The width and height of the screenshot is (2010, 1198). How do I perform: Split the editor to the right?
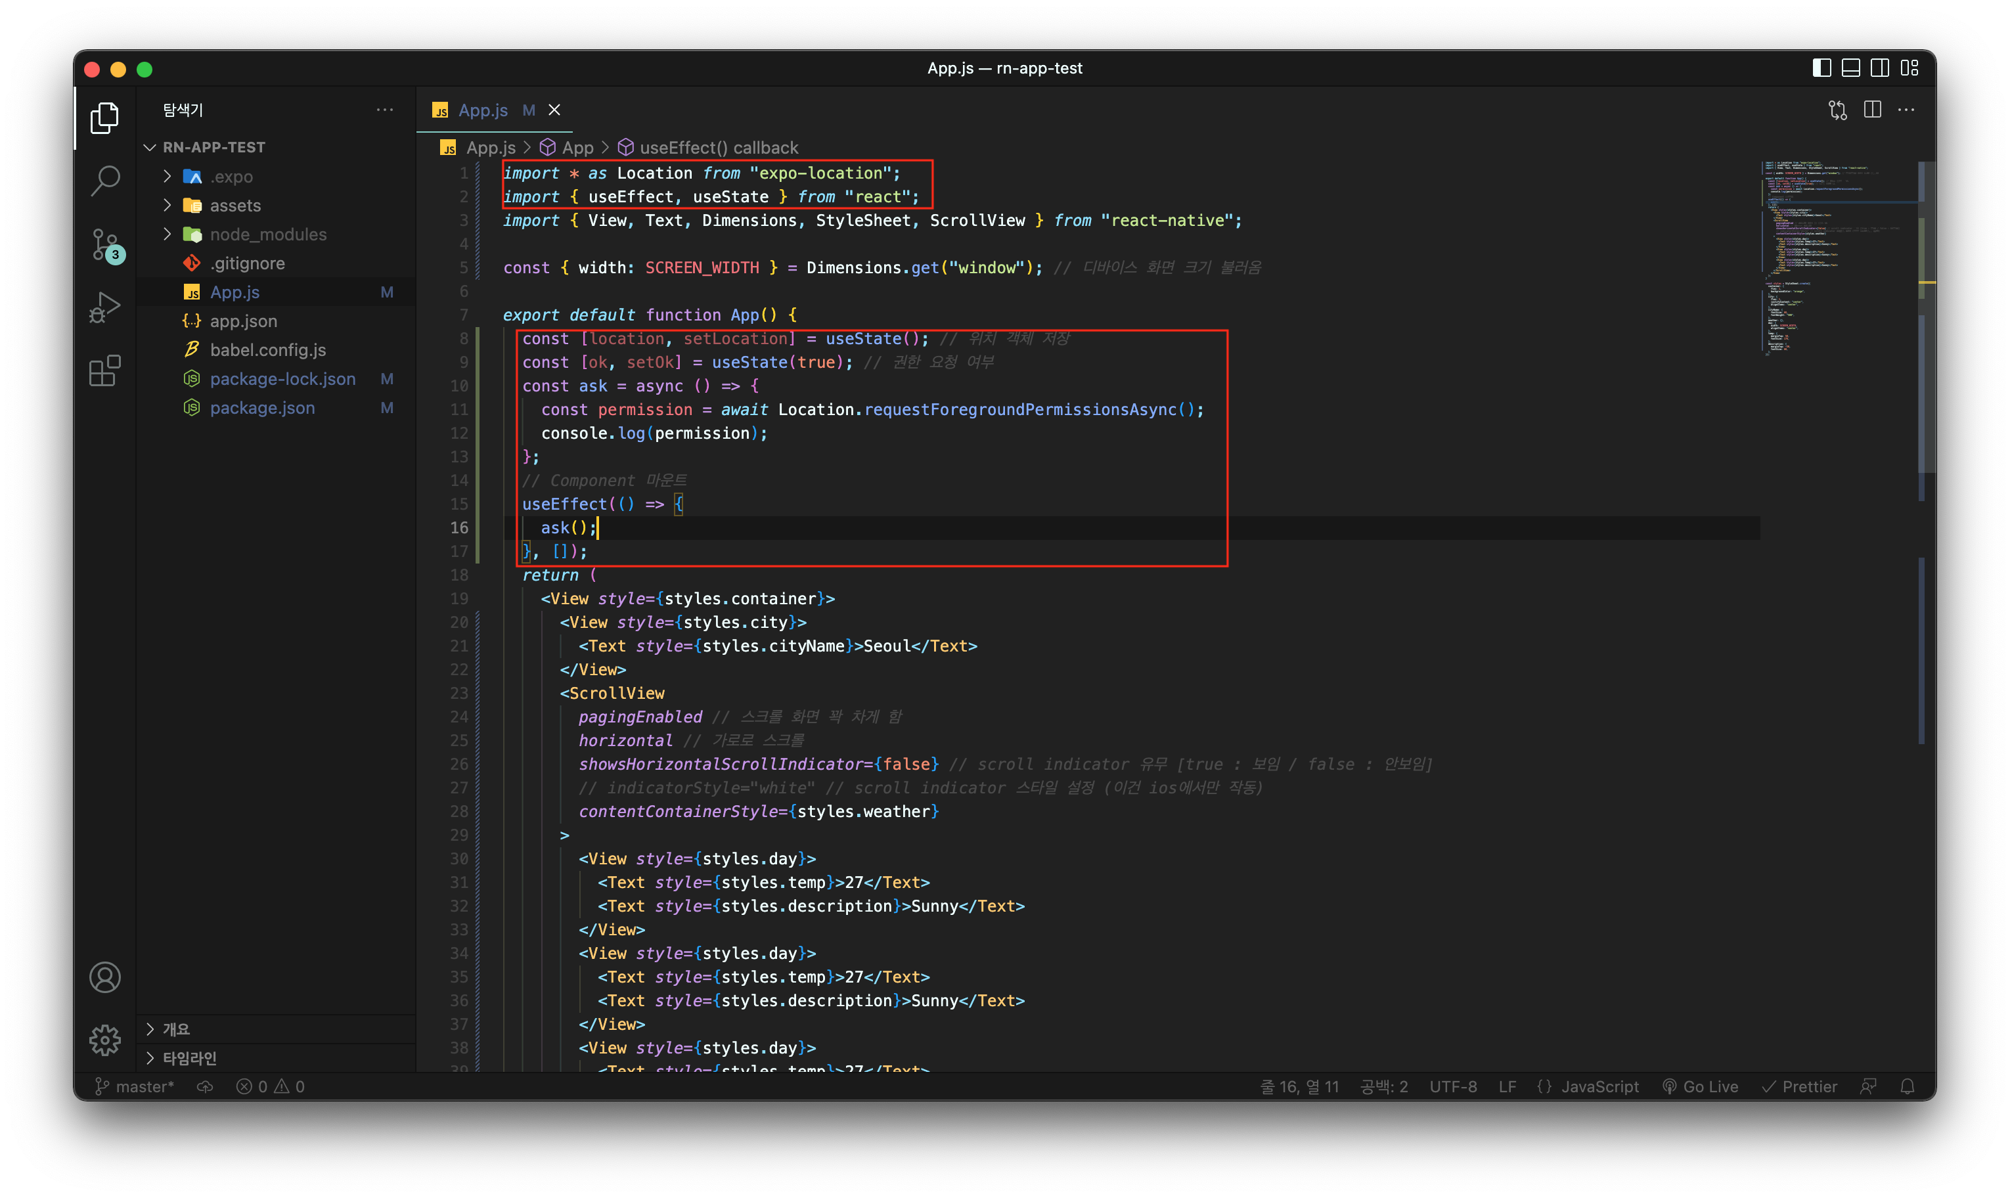point(1872,110)
